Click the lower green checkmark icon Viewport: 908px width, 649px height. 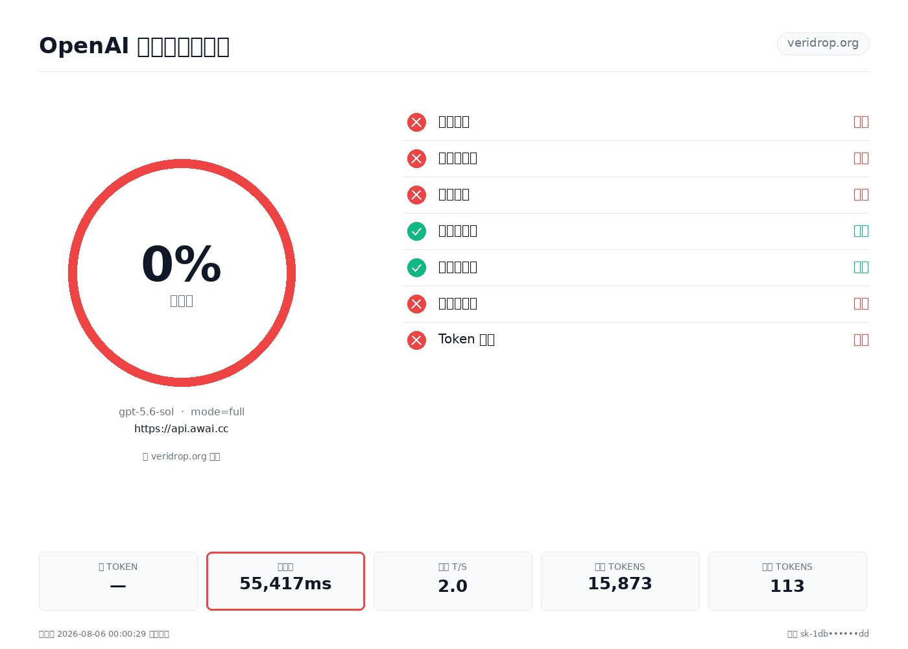point(416,267)
